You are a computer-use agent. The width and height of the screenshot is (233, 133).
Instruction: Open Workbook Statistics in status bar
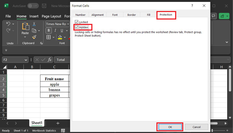coord(44,131)
